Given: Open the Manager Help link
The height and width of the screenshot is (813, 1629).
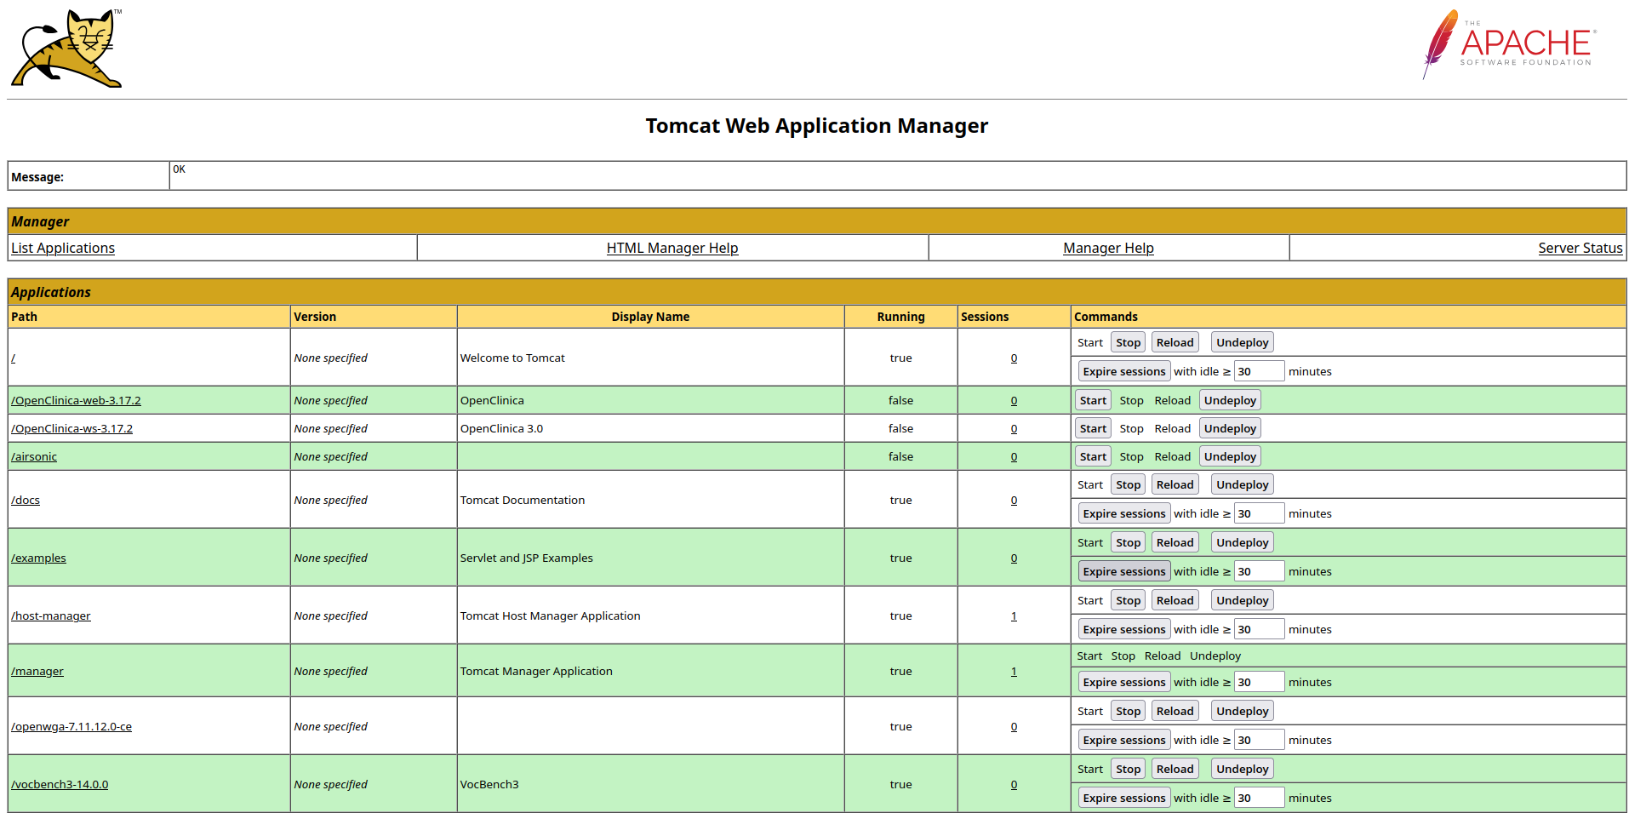Looking at the screenshot, I should coord(1107,248).
